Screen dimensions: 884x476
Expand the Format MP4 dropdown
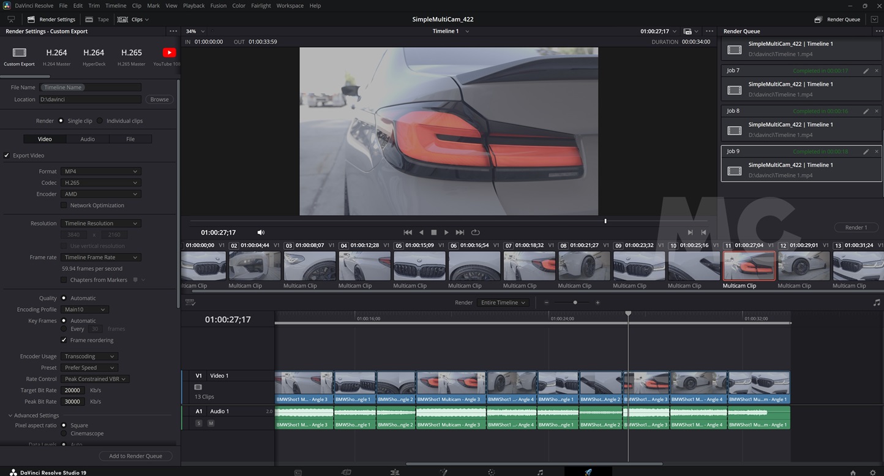101,172
